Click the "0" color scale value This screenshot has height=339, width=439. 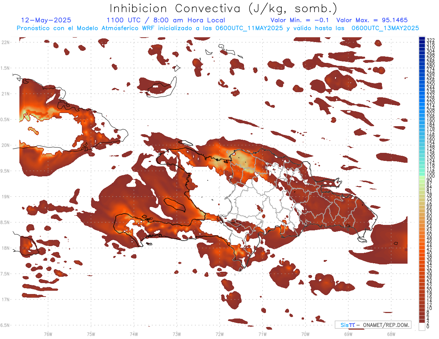click(x=428, y=327)
